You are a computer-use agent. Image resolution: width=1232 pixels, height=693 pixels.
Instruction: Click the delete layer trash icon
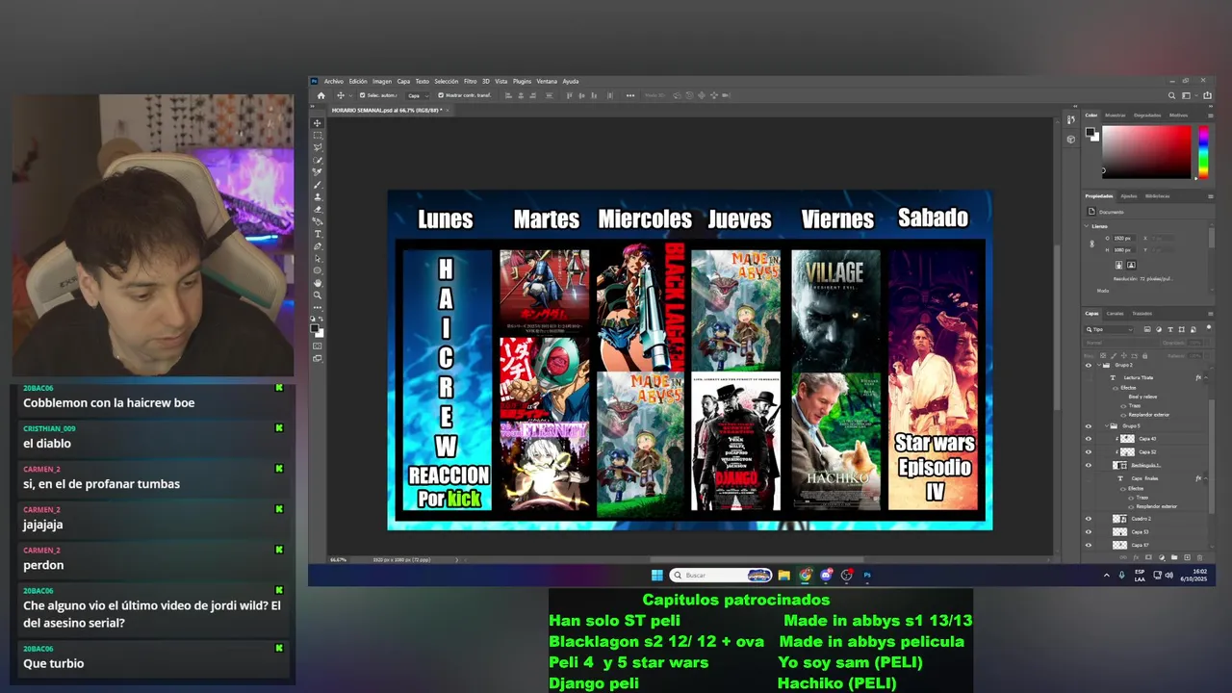(x=1200, y=557)
